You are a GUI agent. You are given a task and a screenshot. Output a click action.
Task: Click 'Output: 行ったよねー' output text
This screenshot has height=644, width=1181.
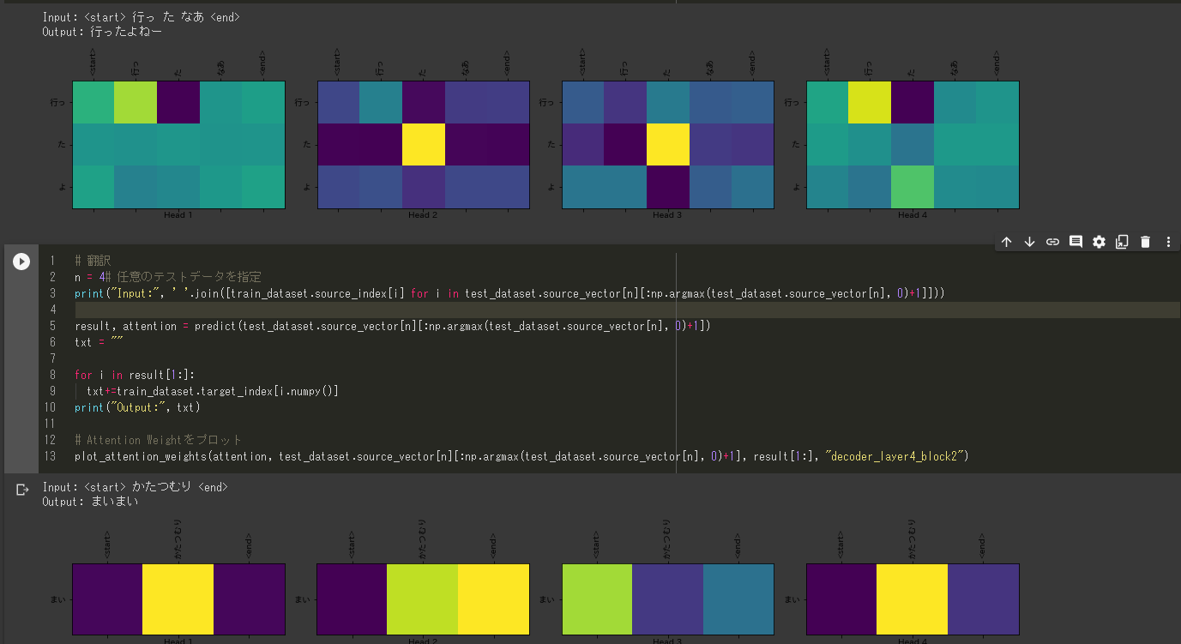tap(102, 32)
